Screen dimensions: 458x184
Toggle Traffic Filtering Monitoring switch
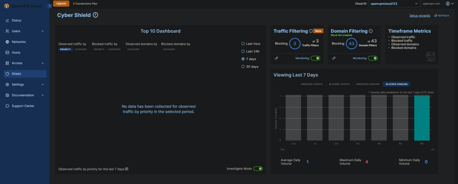tap(315, 58)
